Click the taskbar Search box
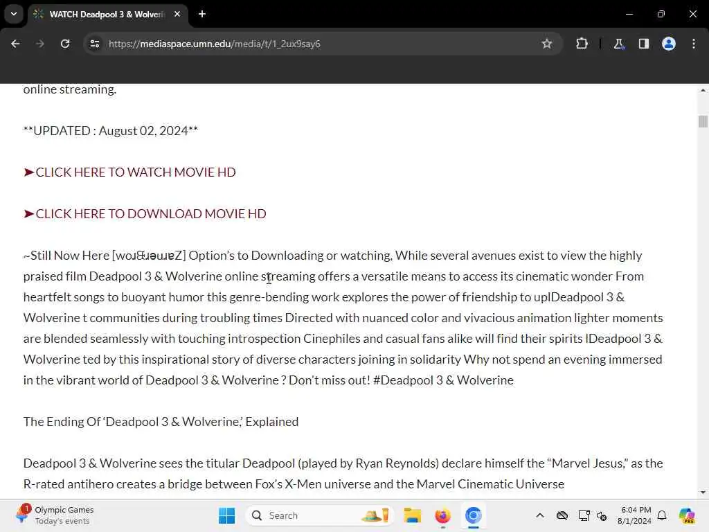This screenshot has height=532, width=709. tap(319, 515)
